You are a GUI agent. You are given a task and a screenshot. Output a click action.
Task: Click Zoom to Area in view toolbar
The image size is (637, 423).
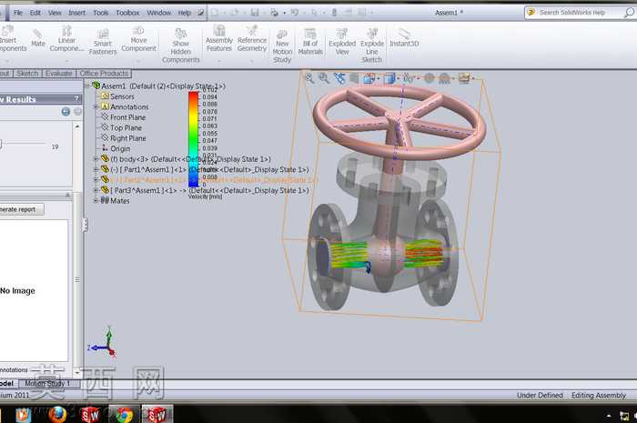[324, 78]
